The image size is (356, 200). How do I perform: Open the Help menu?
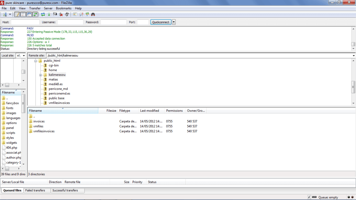(x=78, y=8)
